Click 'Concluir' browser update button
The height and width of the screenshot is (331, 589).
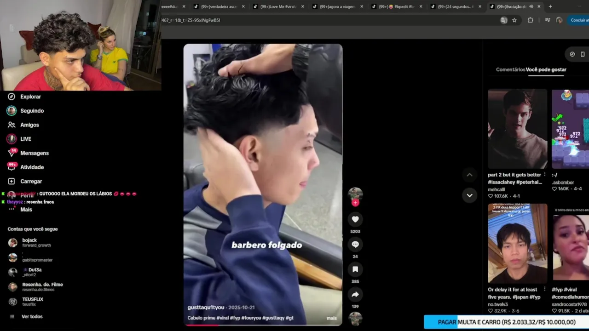point(579,20)
